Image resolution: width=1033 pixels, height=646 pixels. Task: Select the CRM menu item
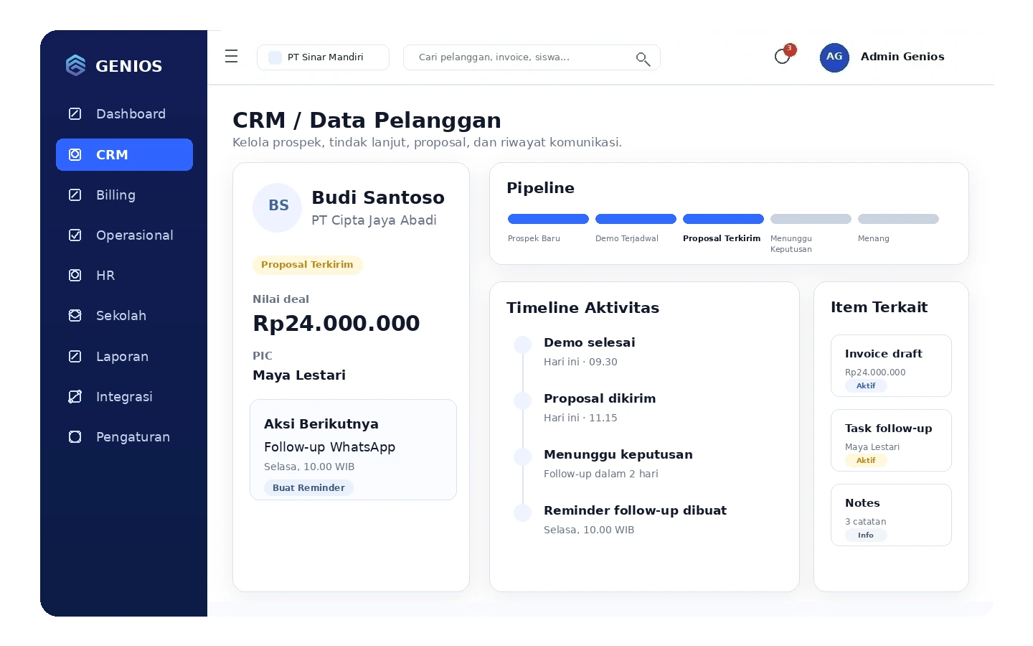click(x=124, y=154)
